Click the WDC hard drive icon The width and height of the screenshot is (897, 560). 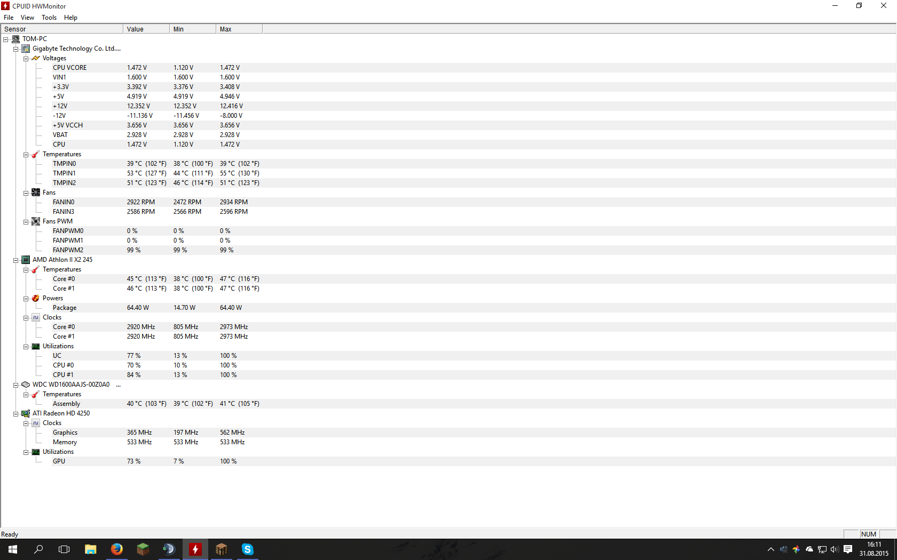pos(25,385)
